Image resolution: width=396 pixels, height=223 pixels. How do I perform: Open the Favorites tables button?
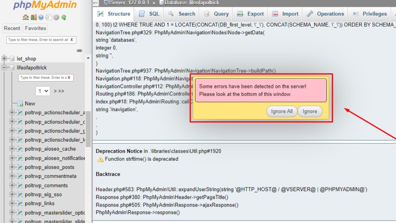click(x=36, y=28)
